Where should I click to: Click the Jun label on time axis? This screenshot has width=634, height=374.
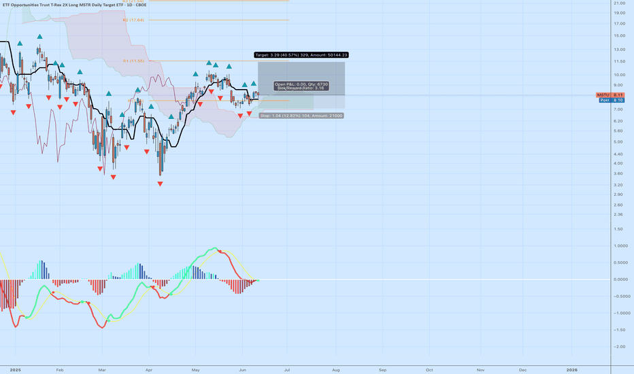pyautogui.click(x=243, y=370)
